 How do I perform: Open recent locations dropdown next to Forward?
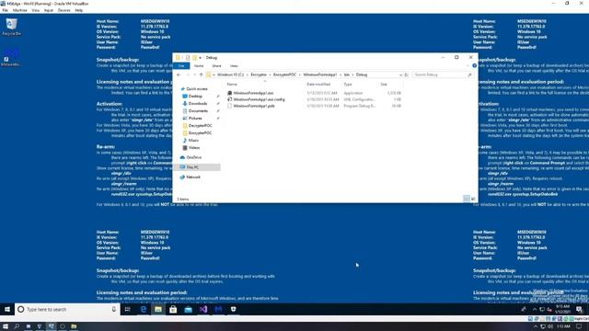coord(194,74)
